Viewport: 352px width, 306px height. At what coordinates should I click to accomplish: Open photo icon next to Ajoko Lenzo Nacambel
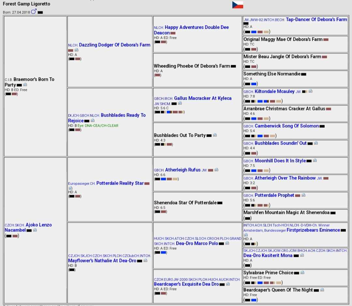click(35, 230)
